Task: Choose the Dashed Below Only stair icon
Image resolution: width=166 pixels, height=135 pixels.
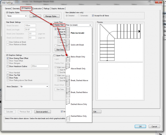Action: 68,116
